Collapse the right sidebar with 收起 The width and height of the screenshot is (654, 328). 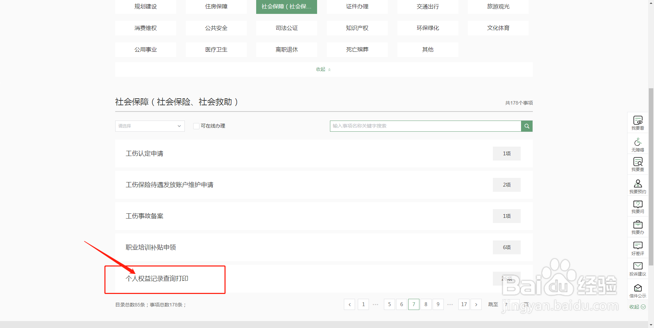pos(637,307)
